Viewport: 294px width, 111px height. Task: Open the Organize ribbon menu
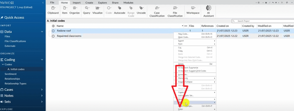(x=74, y=10)
